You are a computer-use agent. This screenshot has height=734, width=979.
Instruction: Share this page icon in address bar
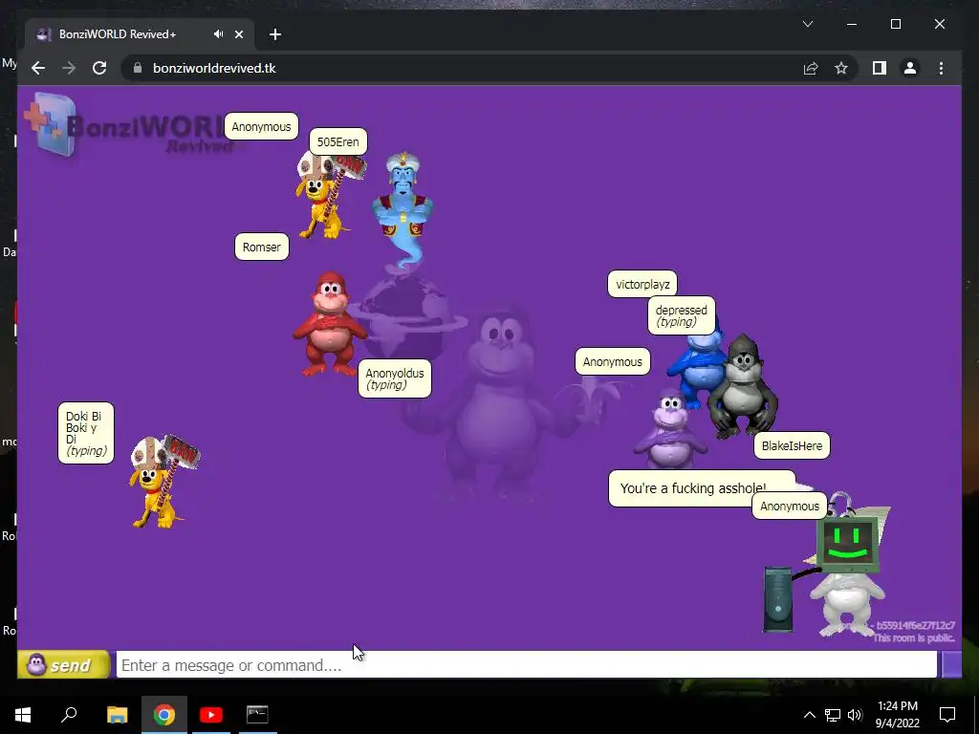point(811,68)
